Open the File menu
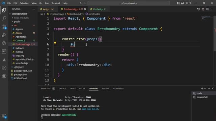The image size is (216, 121). pyautogui.click(x=9, y=3)
